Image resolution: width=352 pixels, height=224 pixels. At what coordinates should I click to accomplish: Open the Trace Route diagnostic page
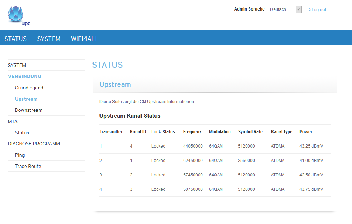click(x=28, y=166)
